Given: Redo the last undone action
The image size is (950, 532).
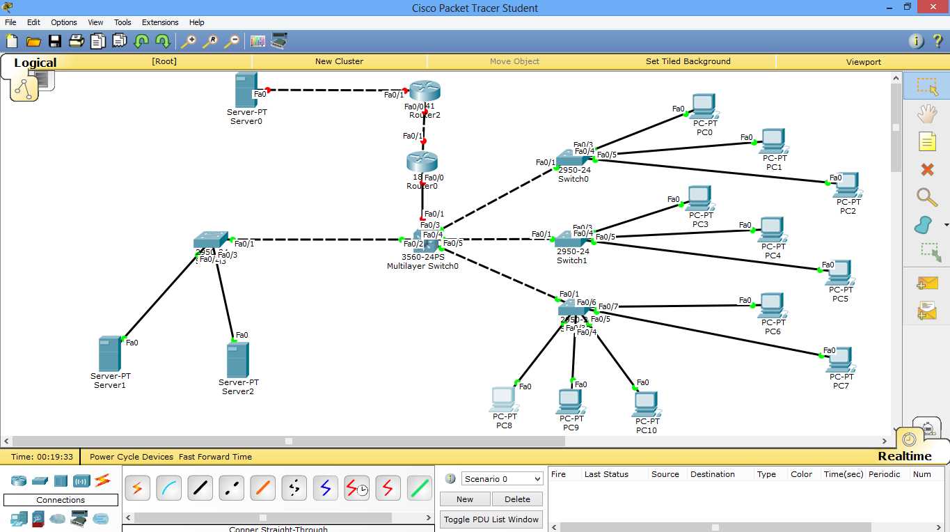Looking at the screenshot, I should pyautogui.click(x=162, y=41).
